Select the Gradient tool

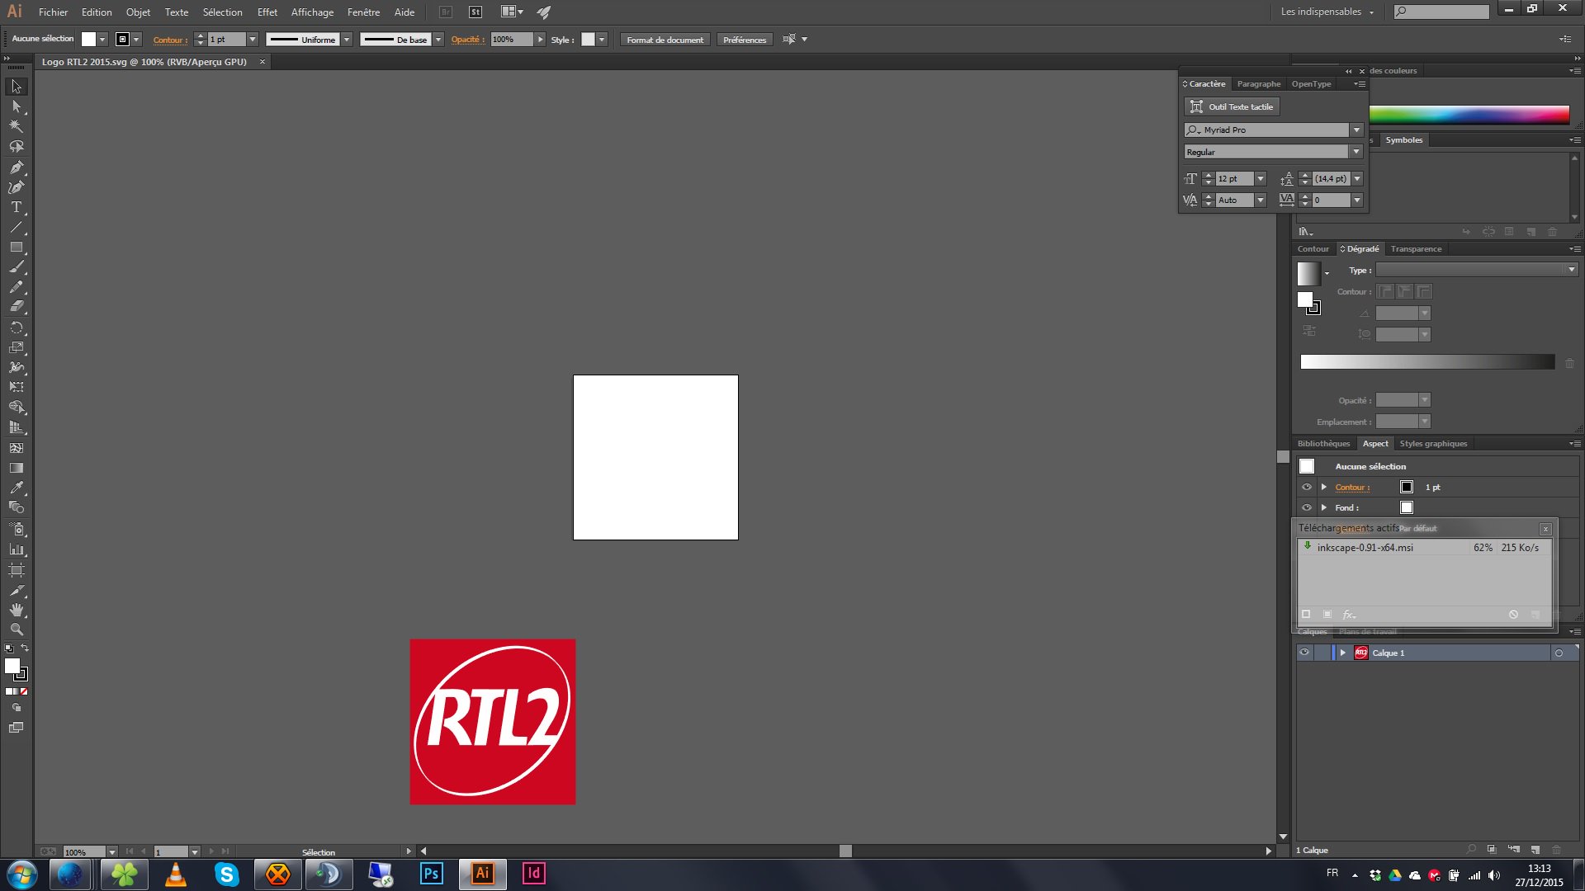tap(16, 468)
